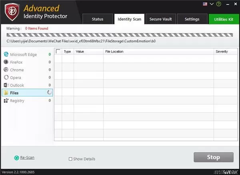240x175 pixels.
Task: Select the Registry scan category label
Action: tap(17, 101)
